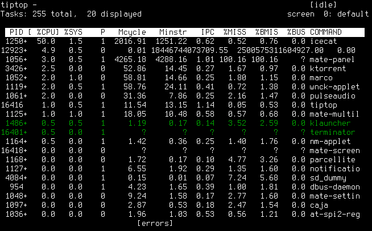
Task: Click the 'screen 0: default' label
Action: [x=328, y=14]
